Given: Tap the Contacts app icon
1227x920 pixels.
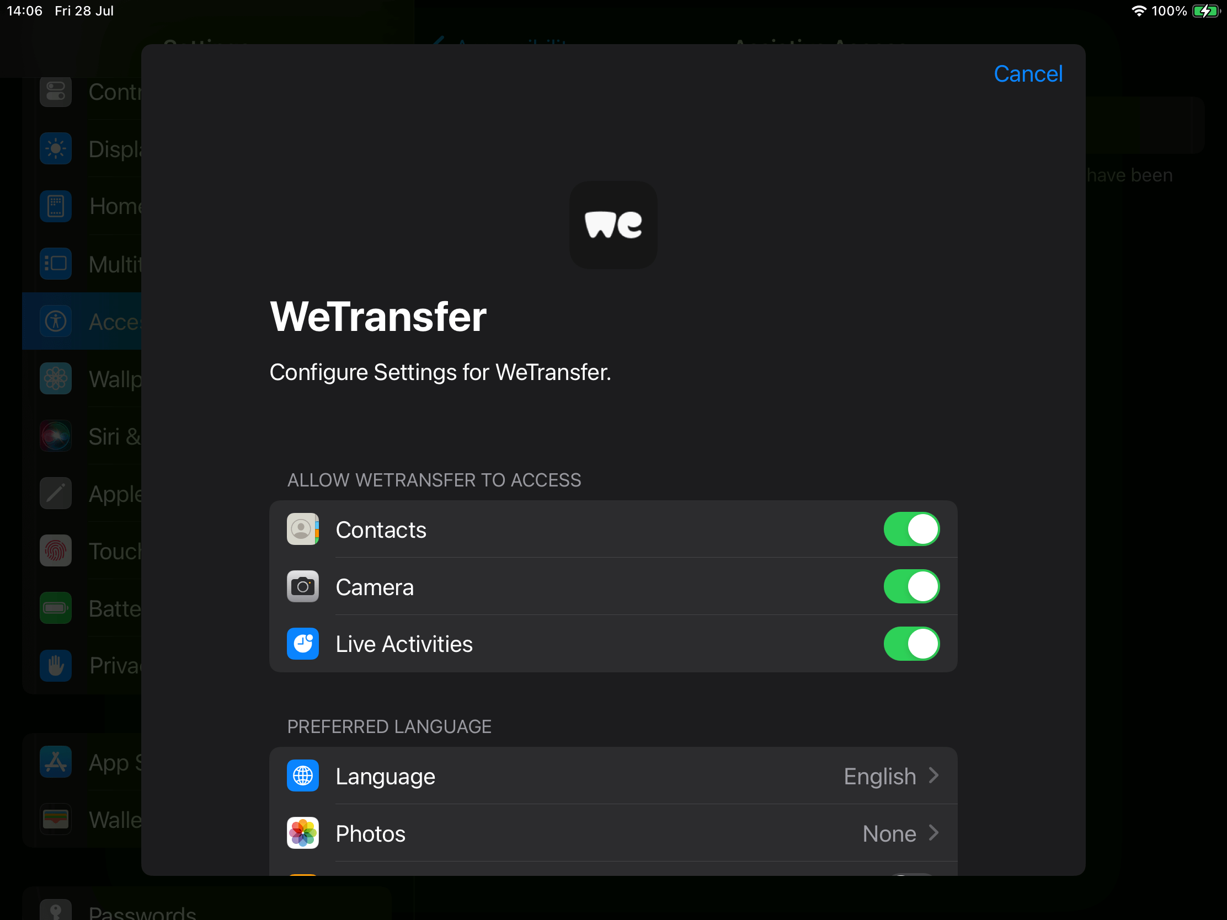Looking at the screenshot, I should click(x=303, y=529).
